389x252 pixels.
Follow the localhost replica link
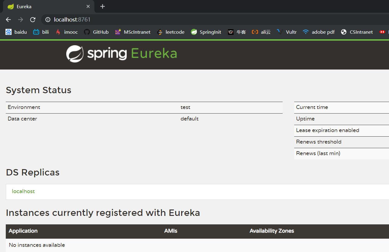[x=23, y=191]
